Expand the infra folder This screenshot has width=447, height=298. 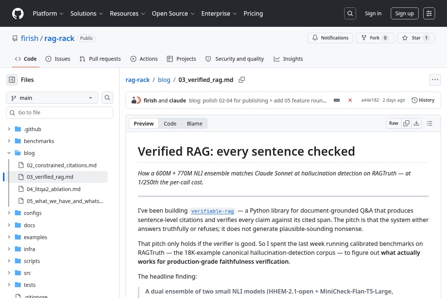9,249
